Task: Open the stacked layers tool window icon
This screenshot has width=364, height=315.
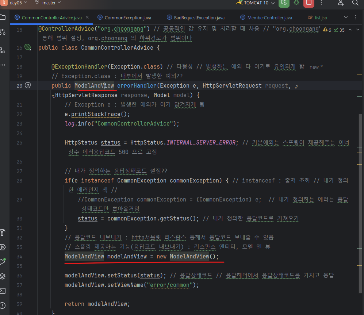Action: 3,276
